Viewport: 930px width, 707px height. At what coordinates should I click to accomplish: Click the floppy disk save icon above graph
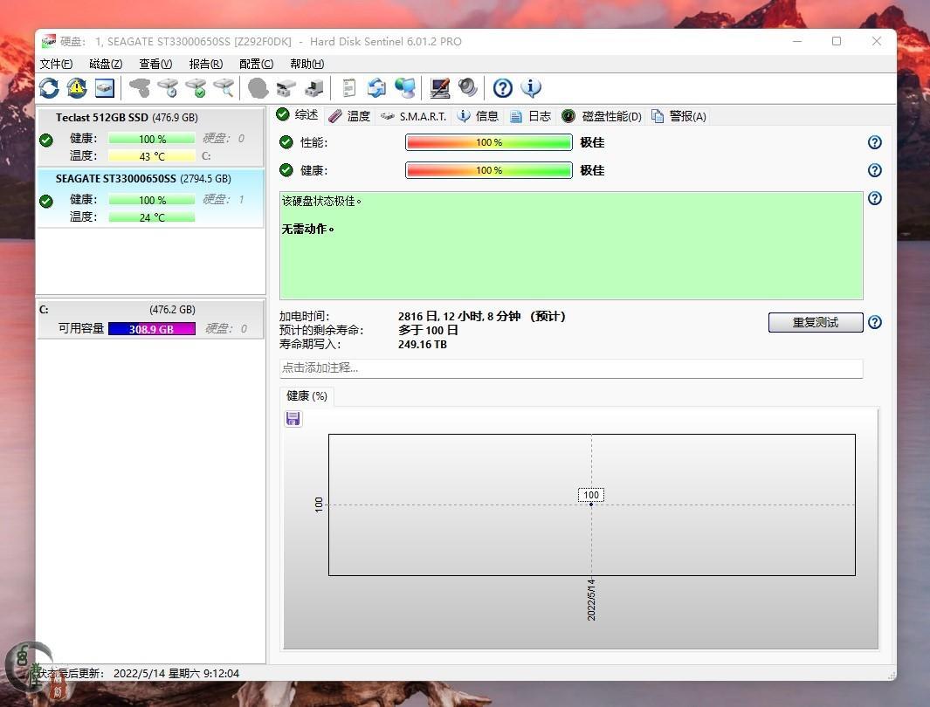(293, 419)
